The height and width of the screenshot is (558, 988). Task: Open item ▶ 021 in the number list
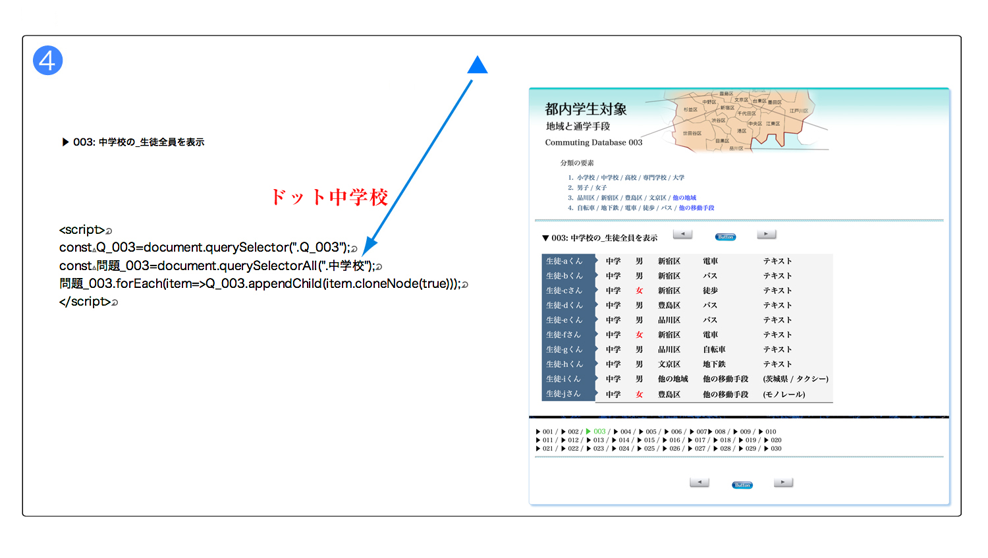pos(545,449)
